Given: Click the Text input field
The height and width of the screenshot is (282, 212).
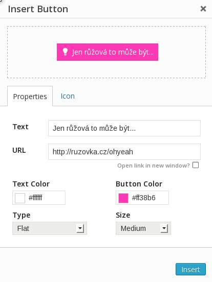Looking at the screenshot, I should point(124,128).
